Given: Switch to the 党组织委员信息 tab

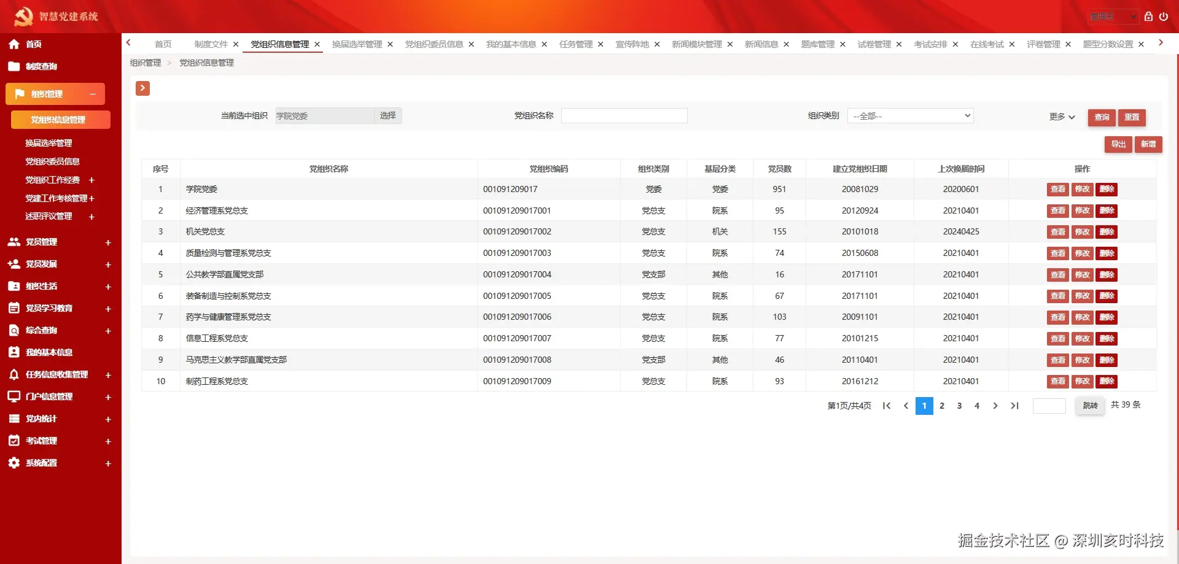Looking at the screenshot, I should 434,44.
